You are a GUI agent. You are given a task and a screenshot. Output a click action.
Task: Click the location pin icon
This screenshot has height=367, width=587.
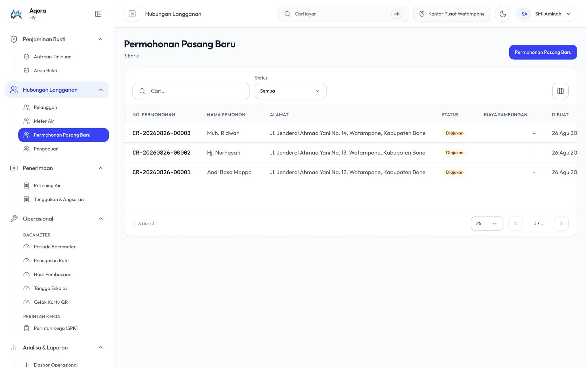coord(422,14)
